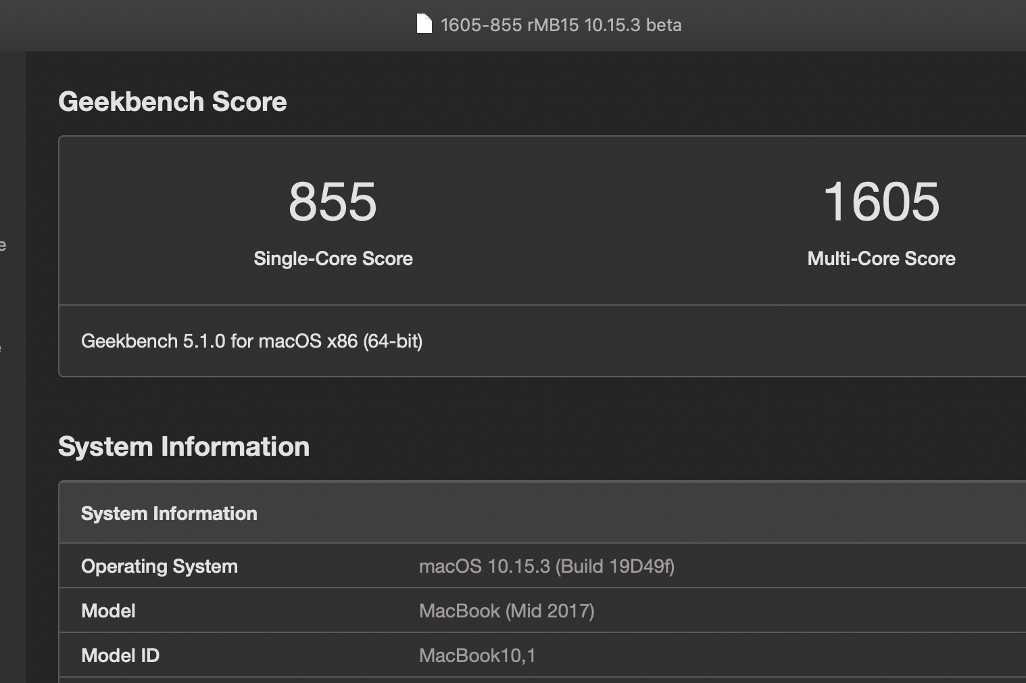Click the 'Single-Core Score' label

coord(333,258)
